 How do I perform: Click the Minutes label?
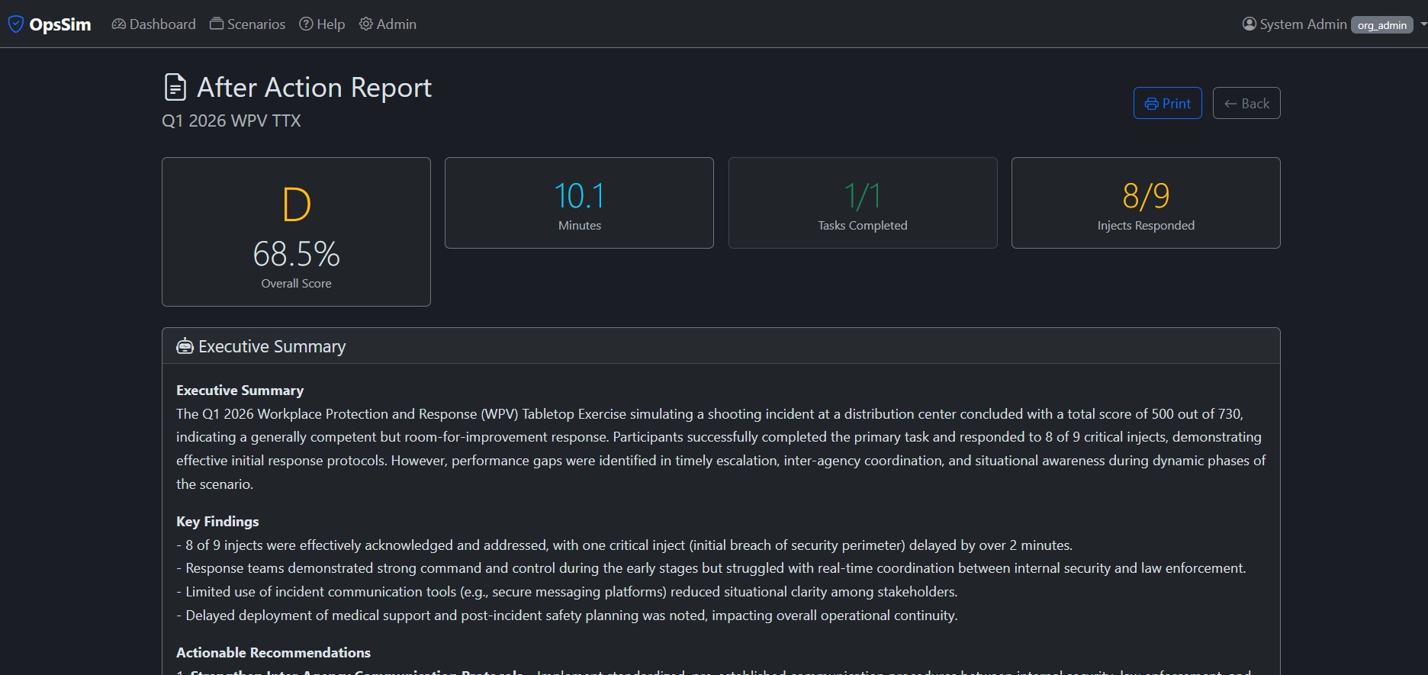[x=579, y=225]
